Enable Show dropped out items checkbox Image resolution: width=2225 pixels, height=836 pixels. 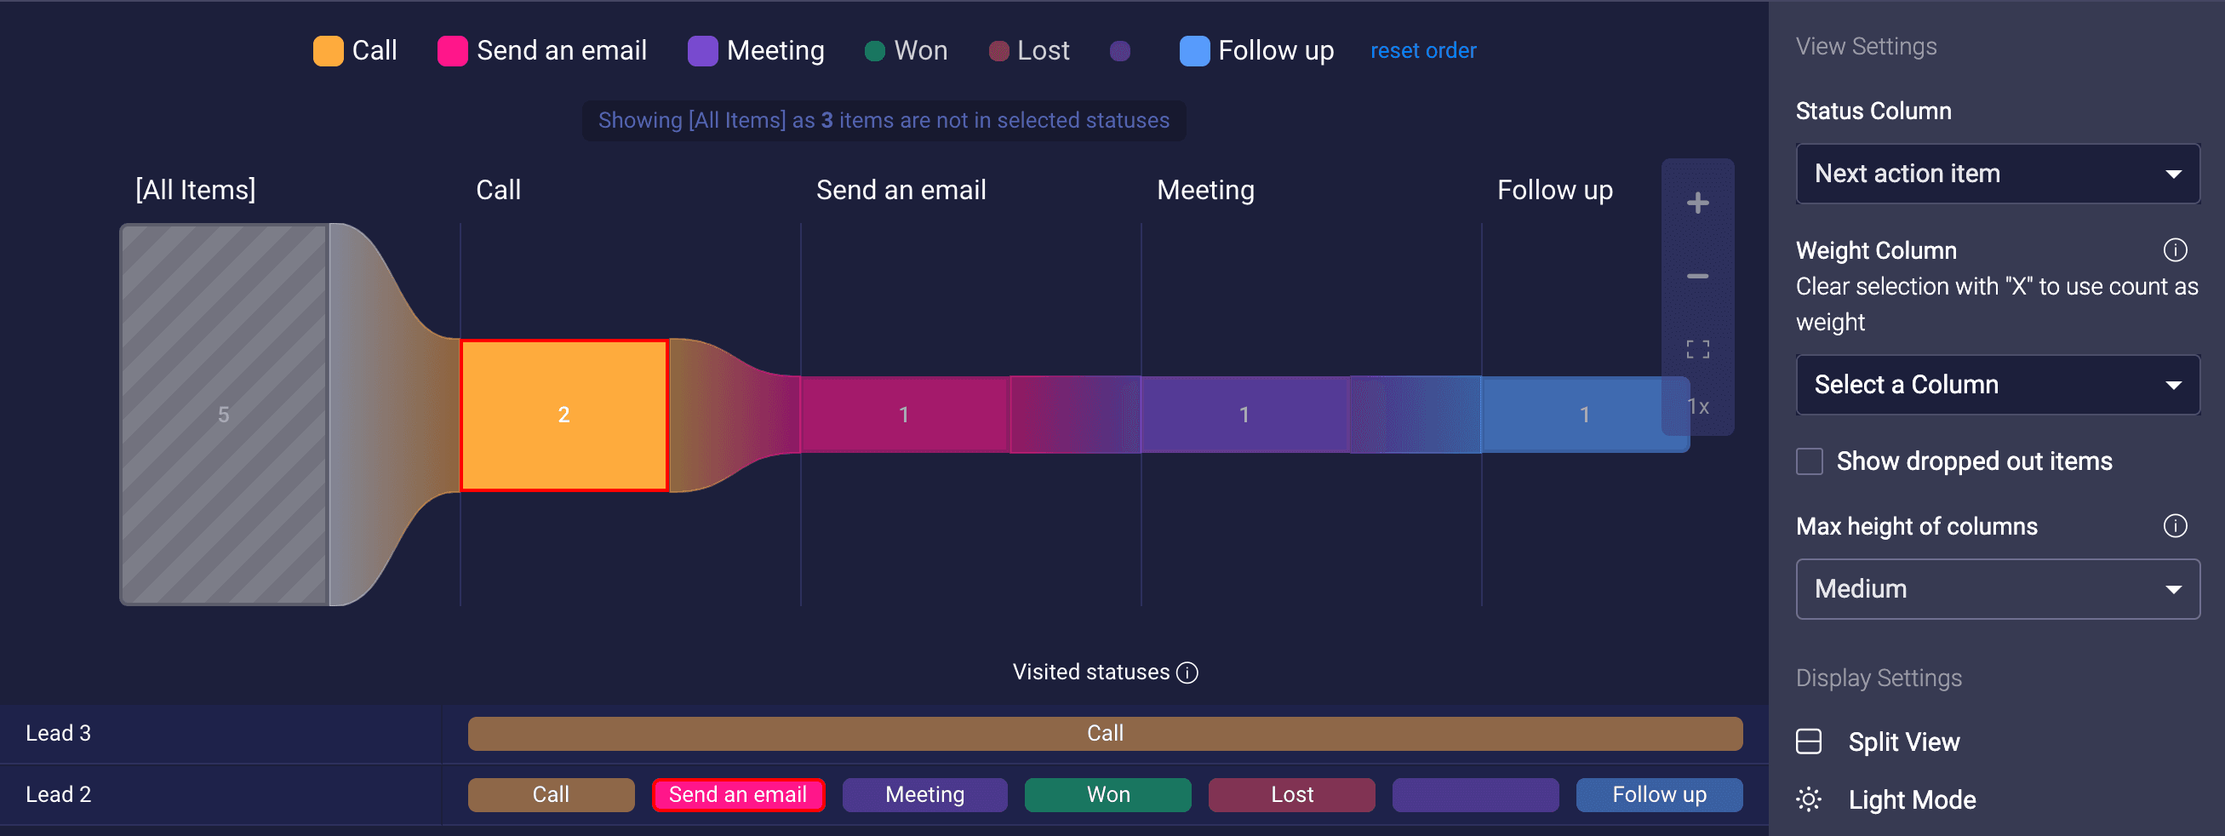(1809, 461)
